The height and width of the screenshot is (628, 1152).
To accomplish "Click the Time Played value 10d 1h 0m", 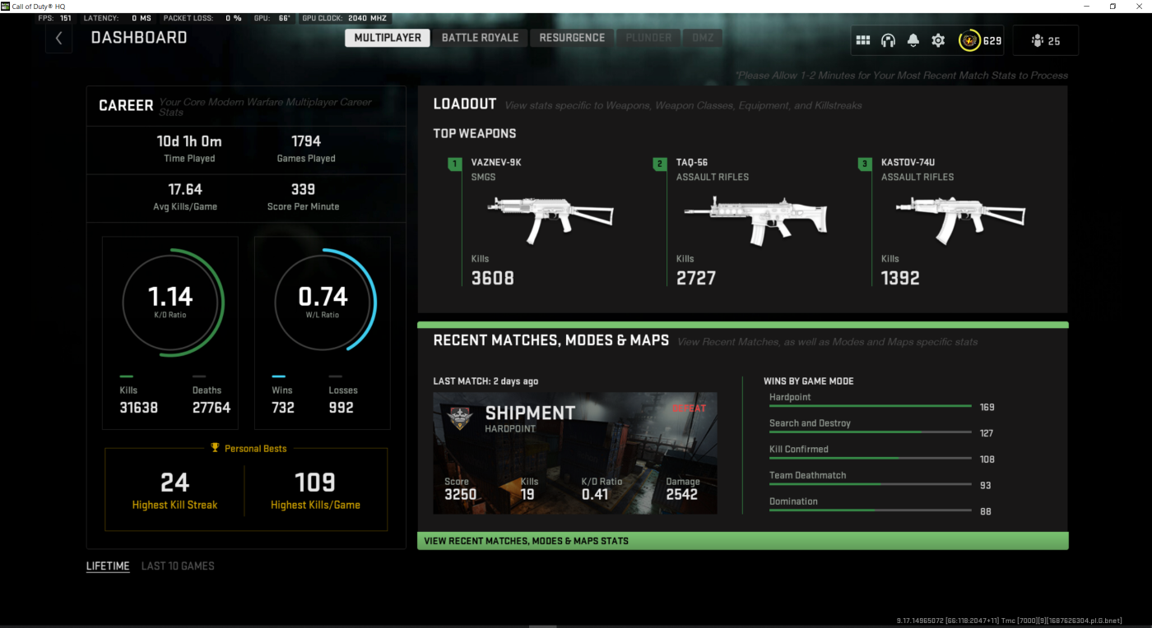I will [189, 141].
